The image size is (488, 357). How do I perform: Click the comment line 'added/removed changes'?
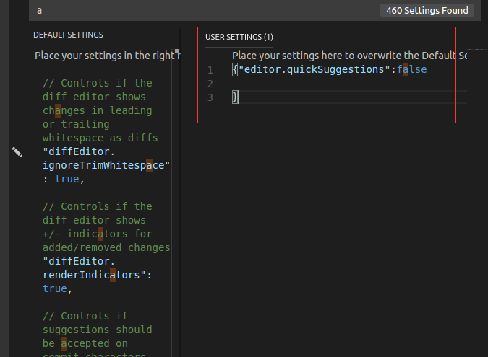(x=106, y=247)
